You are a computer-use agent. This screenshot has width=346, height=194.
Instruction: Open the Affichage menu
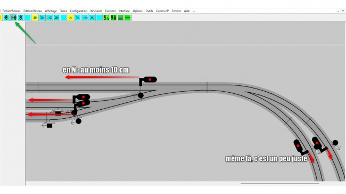click(x=51, y=11)
